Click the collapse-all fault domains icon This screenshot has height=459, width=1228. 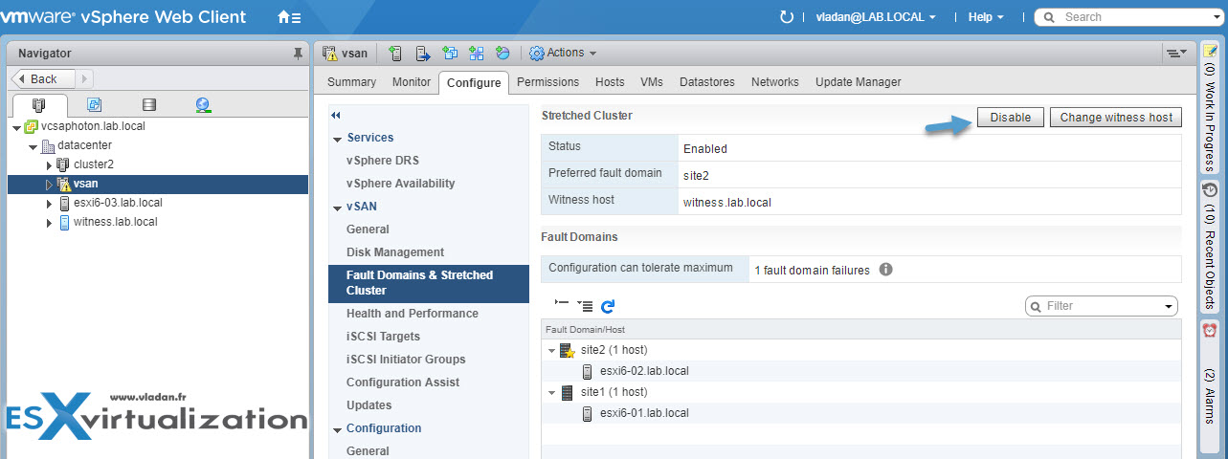562,304
